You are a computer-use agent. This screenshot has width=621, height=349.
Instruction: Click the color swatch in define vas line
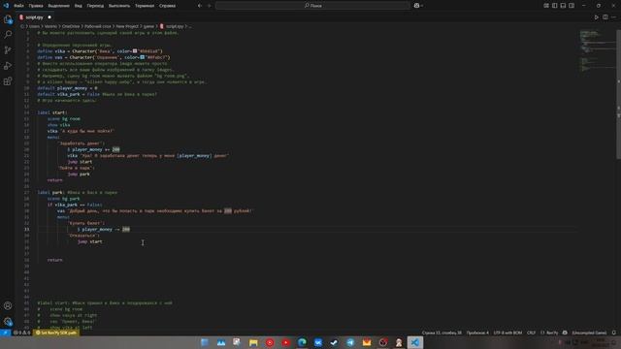click(x=143, y=57)
